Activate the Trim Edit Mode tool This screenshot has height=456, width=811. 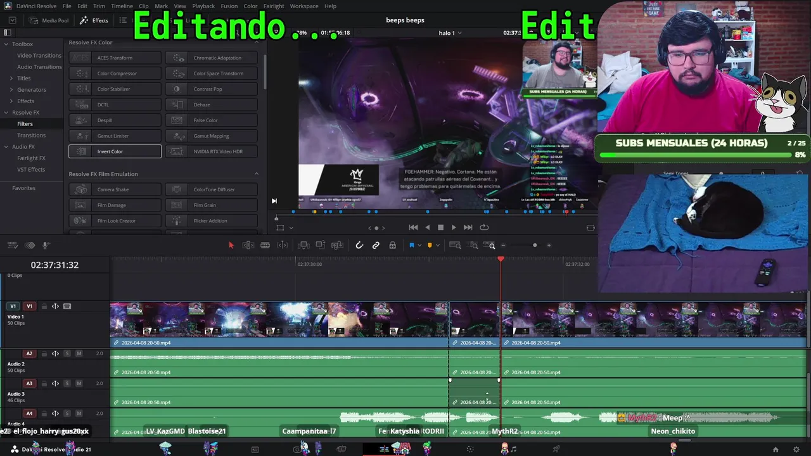point(248,245)
